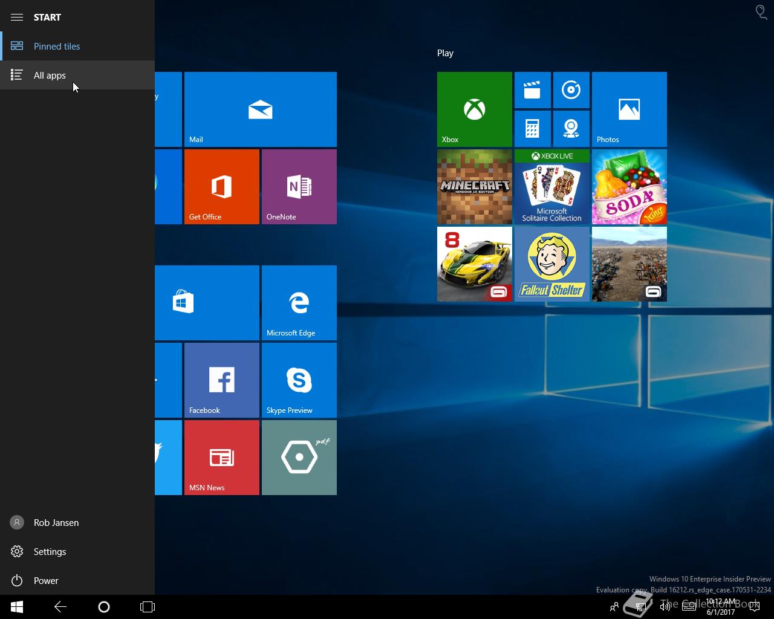The height and width of the screenshot is (619, 774).
Task: Open the Action Center notification icon
Action: 754,607
